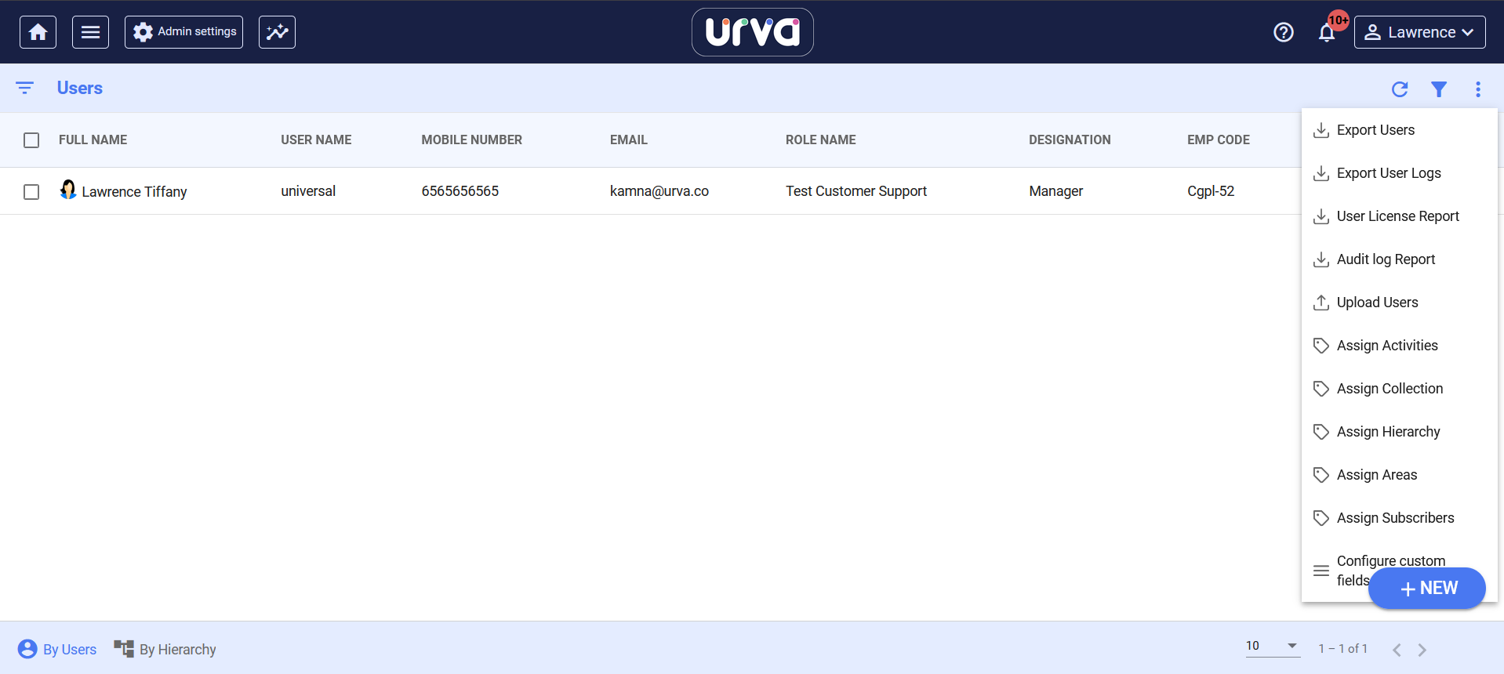Open Admin settings
The height and width of the screenshot is (674, 1504).
pos(183,32)
